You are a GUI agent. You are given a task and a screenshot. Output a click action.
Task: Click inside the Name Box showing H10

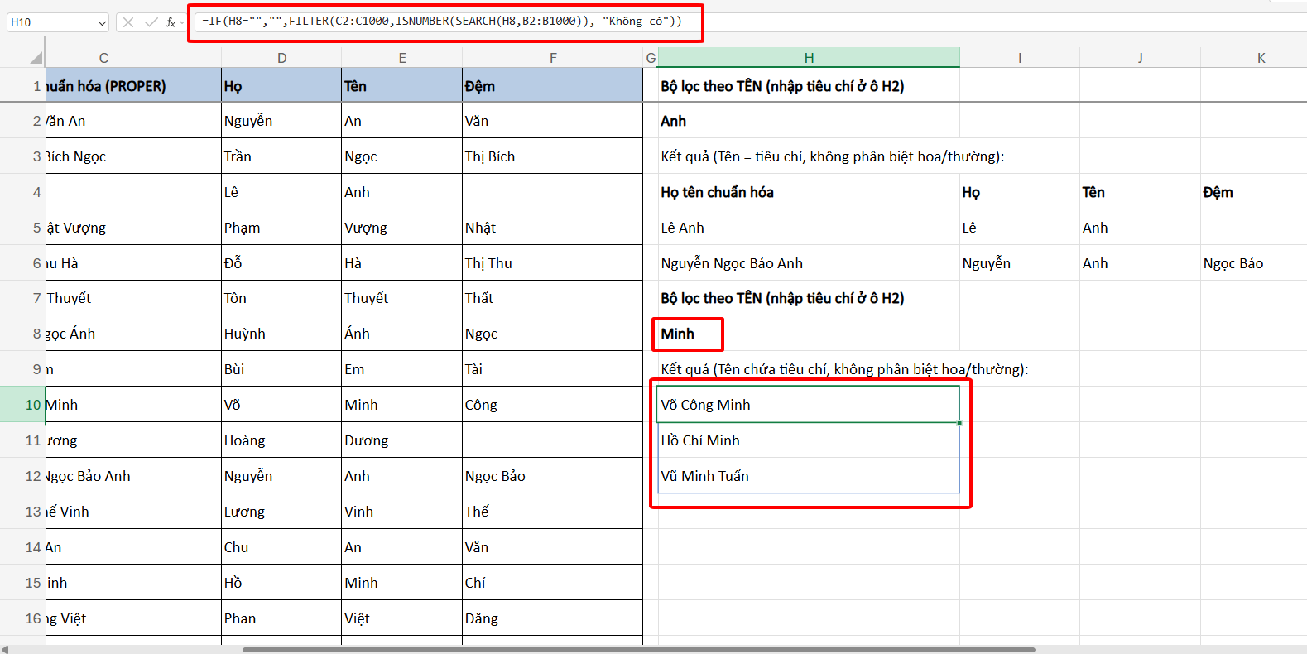pos(50,22)
